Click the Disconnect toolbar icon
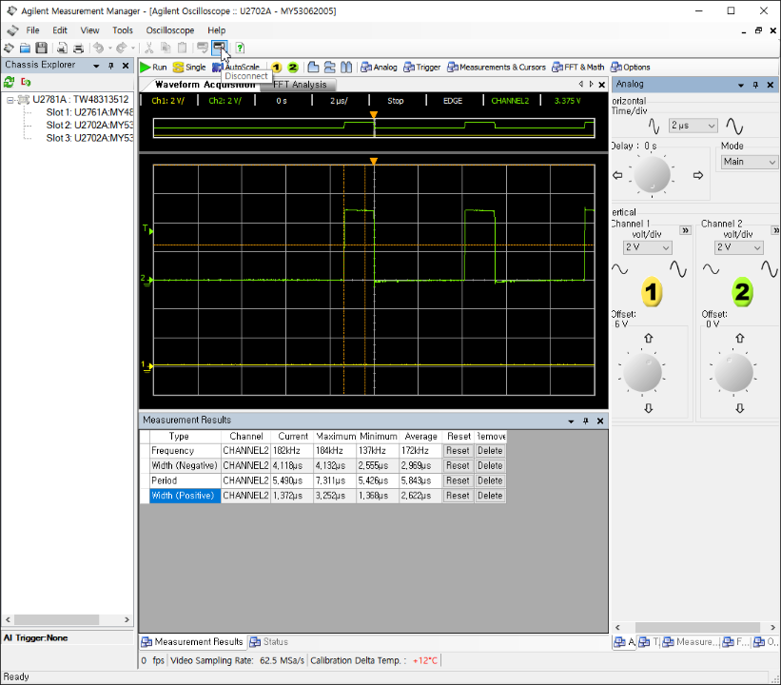 coord(219,48)
